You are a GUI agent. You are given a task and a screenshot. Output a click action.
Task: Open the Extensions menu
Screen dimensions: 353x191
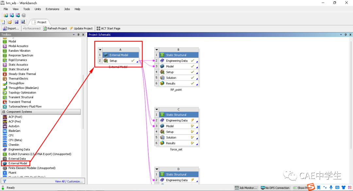coord(52,9)
